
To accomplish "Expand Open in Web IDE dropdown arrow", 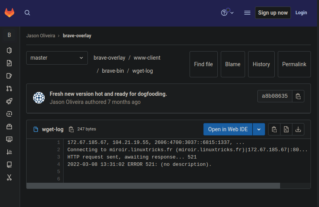I will 259,129.
